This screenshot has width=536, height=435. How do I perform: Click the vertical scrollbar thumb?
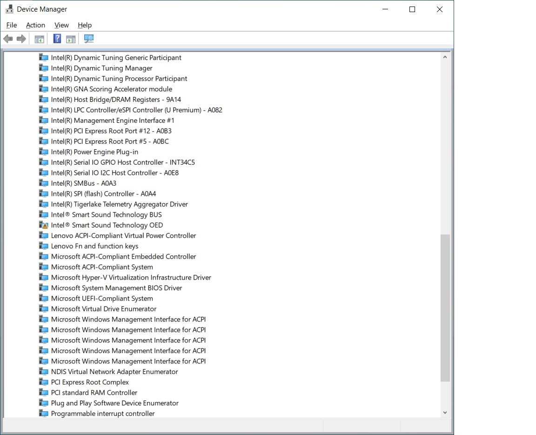(445, 308)
